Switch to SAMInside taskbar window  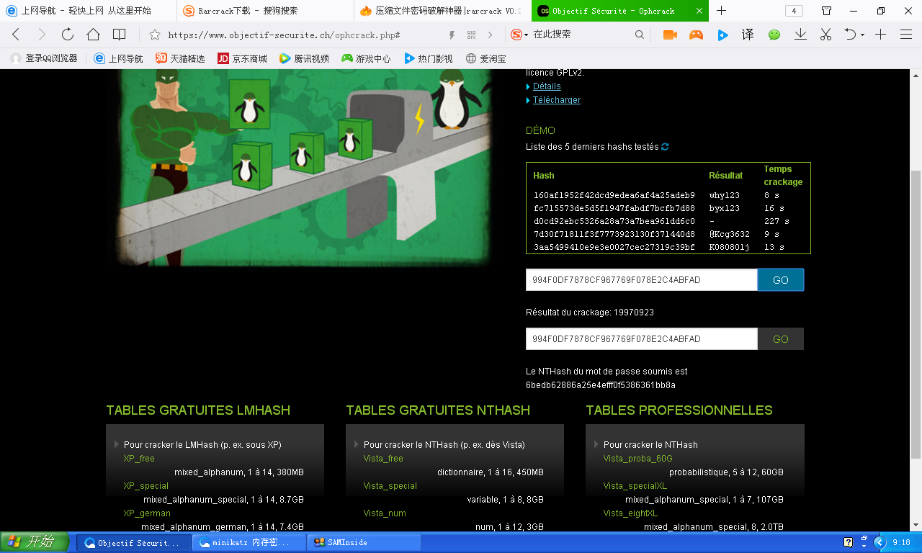coord(364,542)
